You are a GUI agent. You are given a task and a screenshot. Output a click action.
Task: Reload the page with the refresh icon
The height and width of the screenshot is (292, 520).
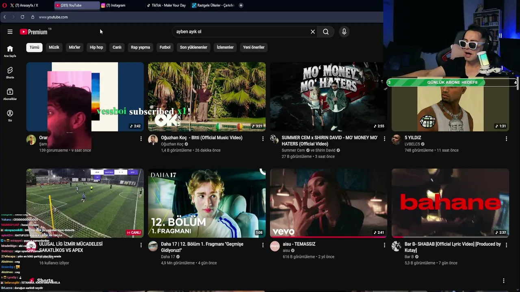coord(22,17)
